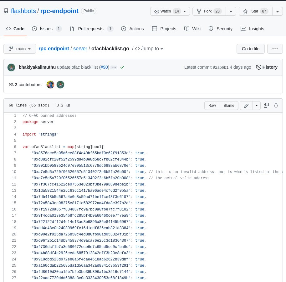Open the #90 pull request link
The image size is (286, 282).
tap(104, 67)
